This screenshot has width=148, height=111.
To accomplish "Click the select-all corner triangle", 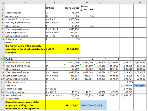I will [x=3, y=3].
